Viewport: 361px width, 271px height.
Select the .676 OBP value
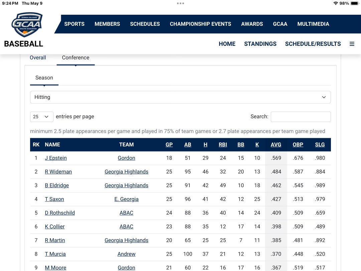pyautogui.click(x=298, y=158)
